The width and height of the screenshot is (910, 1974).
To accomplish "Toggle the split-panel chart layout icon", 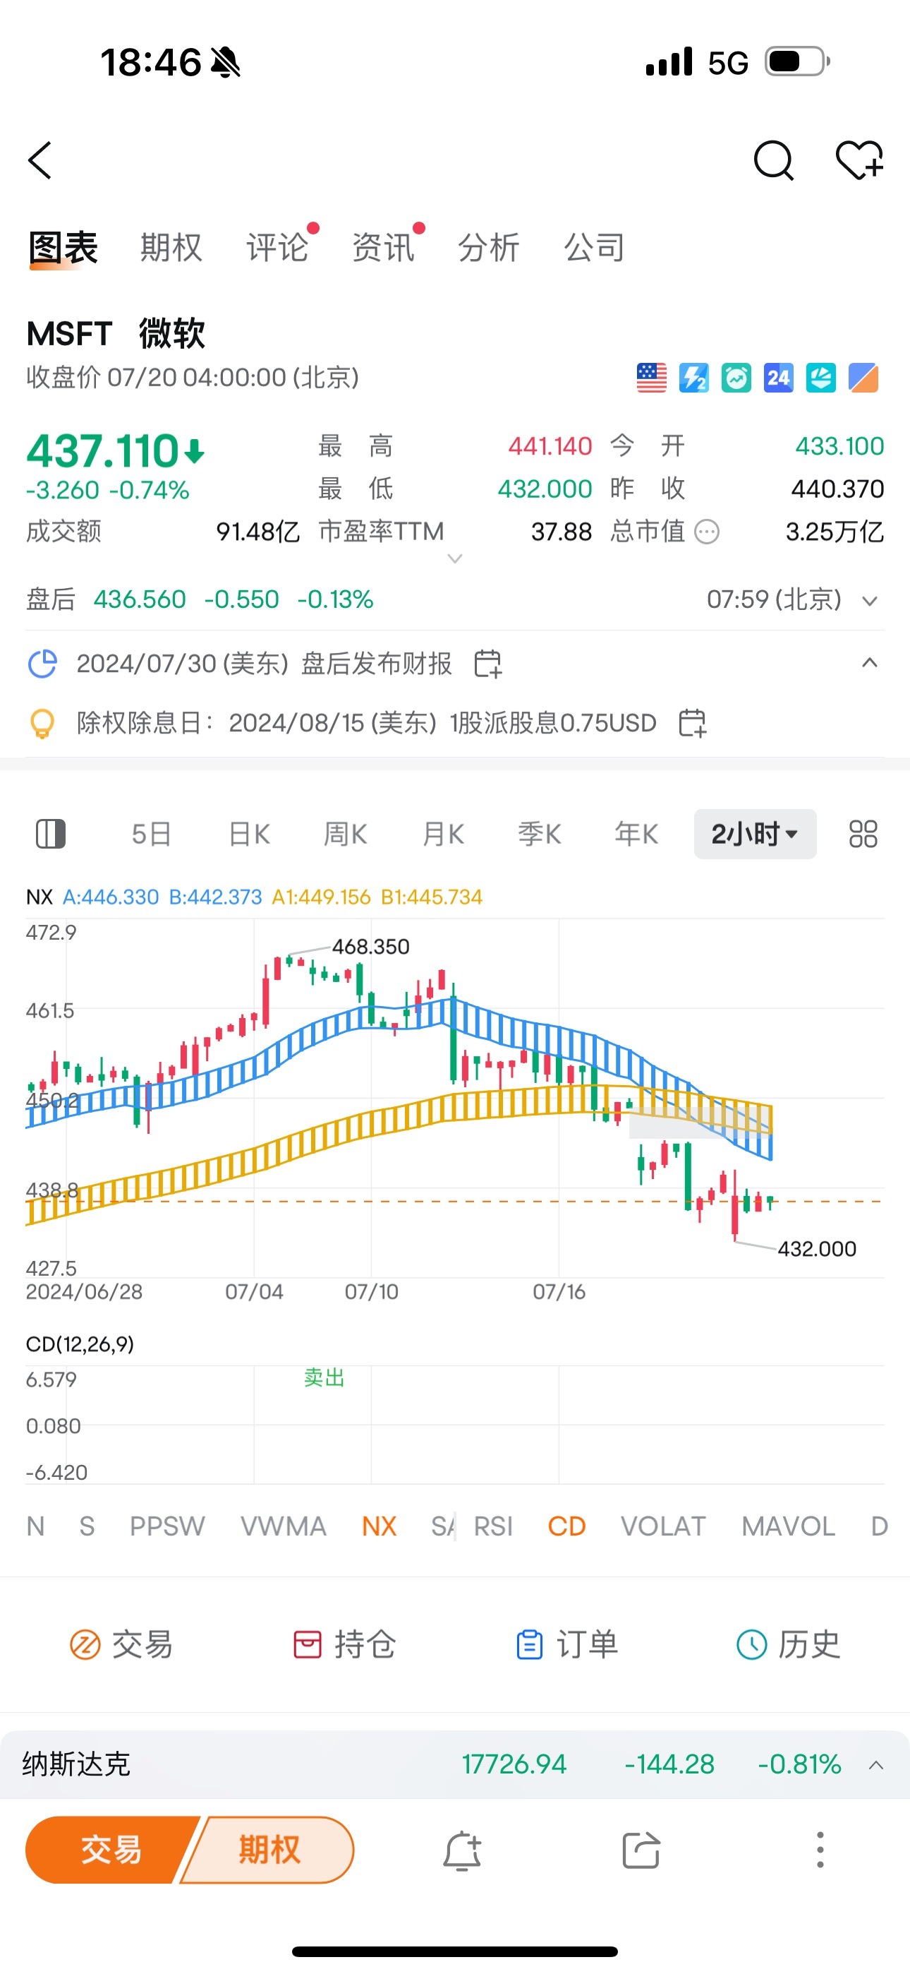I will click(x=51, y=834).
